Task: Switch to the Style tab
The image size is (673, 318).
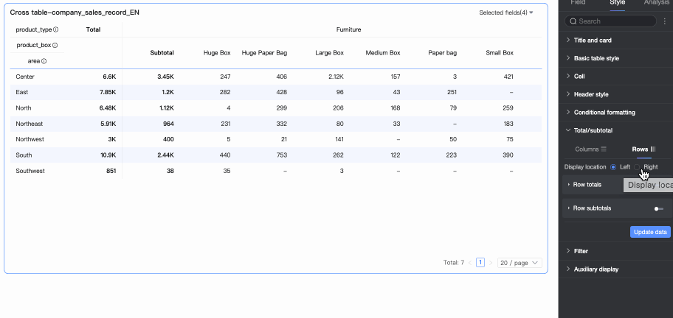Action: coord(617,2)
